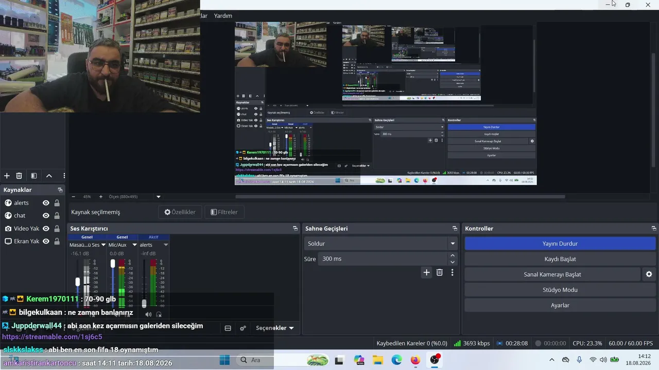
Task: Click the microphone tray icon
Action: coord(579,360)
